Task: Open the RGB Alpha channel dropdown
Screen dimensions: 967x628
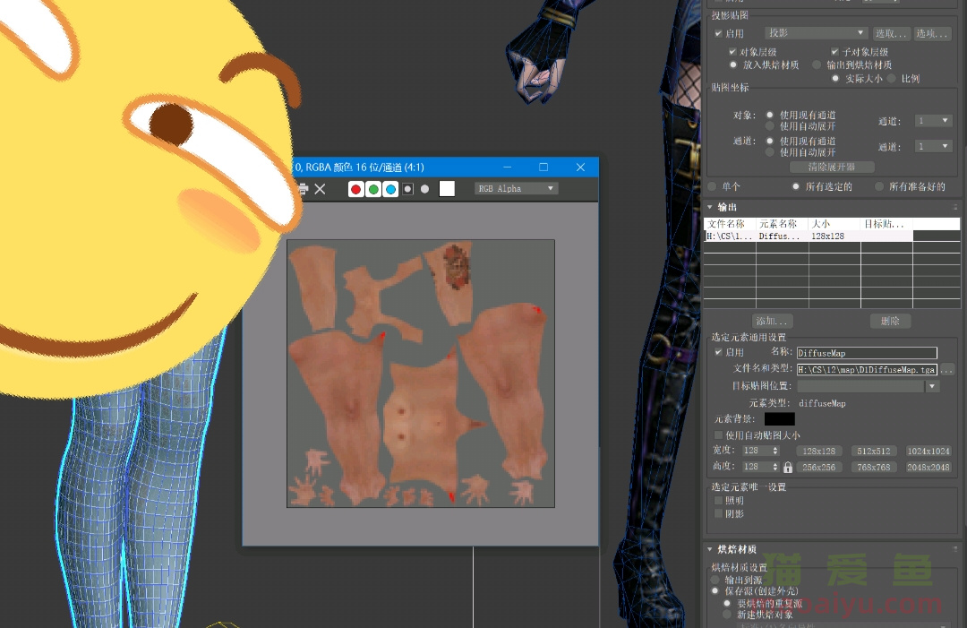Action: click(517, 189)
